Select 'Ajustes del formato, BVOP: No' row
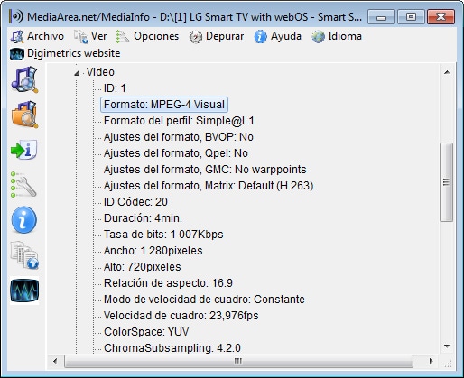Screen dimensions: 464x378 pyautogui.click(x=178, y=137)
